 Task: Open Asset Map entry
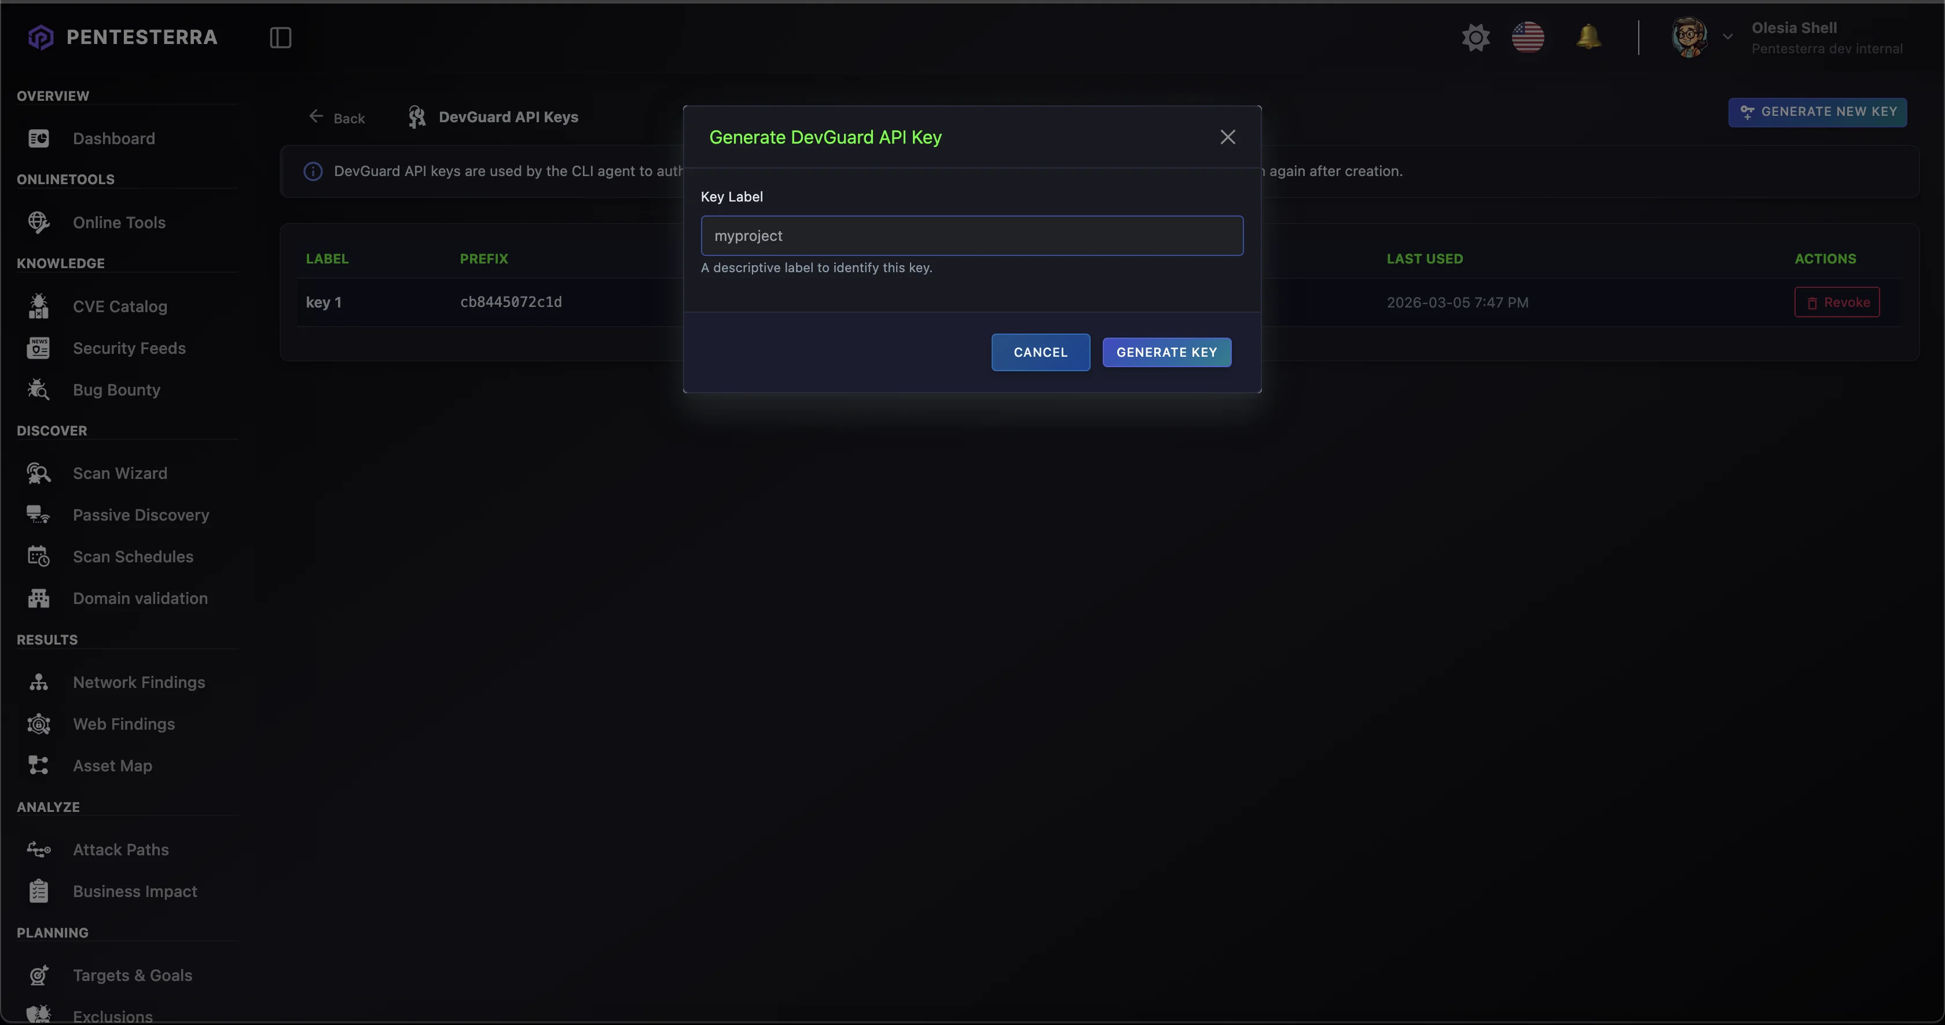click(x=112, y=765)
